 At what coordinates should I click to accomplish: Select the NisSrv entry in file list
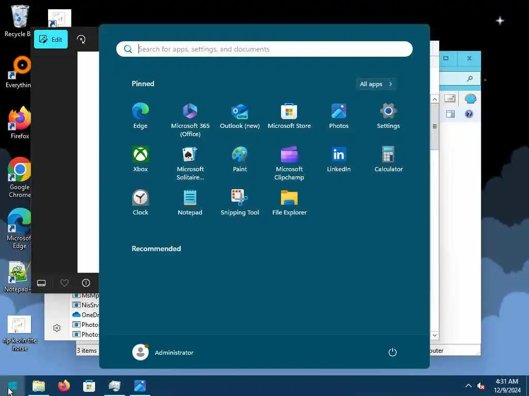86,305
